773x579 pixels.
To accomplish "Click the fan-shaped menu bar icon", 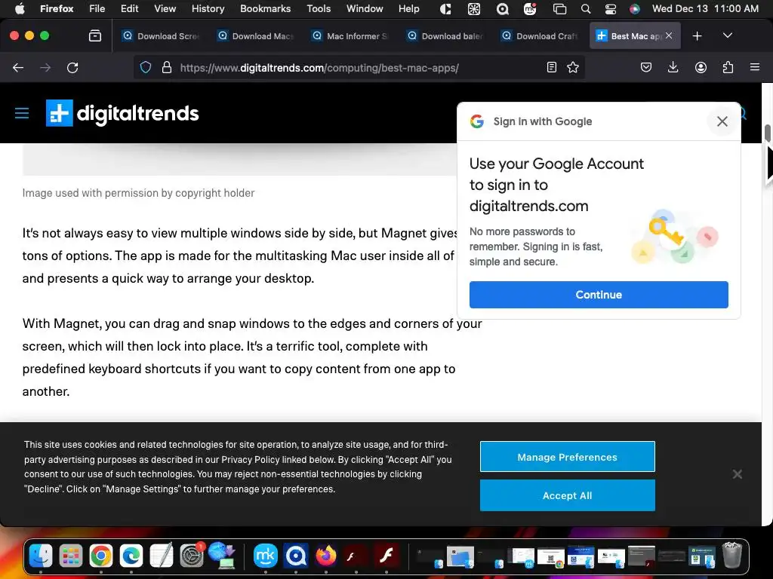I will 474,9.
